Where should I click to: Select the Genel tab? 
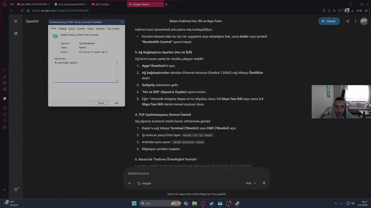(x=53, y=28)
